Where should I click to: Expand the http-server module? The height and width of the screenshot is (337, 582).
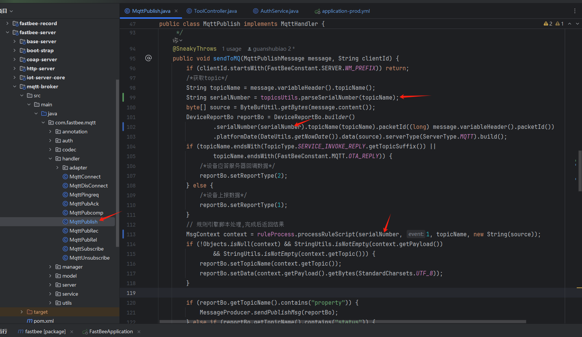click(14, 68)
